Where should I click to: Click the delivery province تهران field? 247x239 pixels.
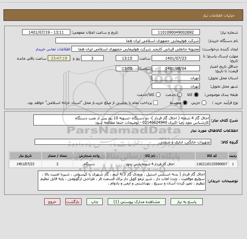tap(176, 78)
